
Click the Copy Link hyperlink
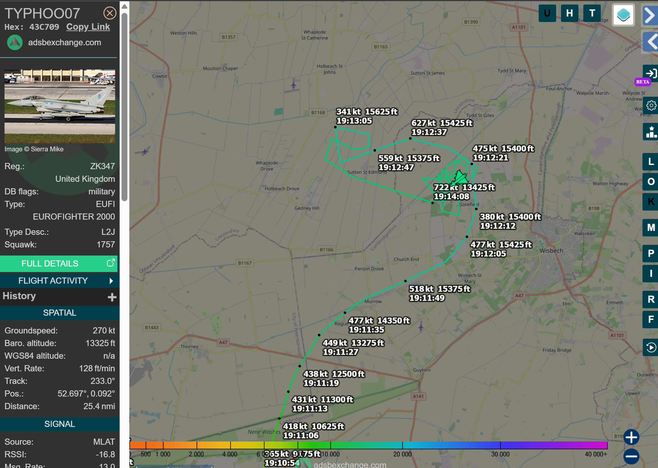(x=88, y=27)
